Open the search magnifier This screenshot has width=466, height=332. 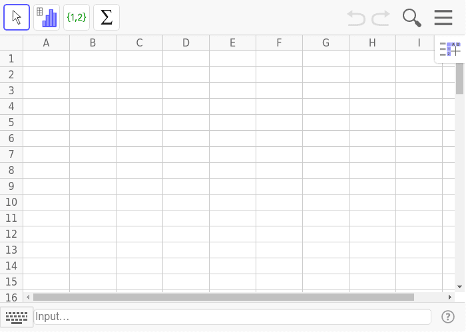(412, 18)
